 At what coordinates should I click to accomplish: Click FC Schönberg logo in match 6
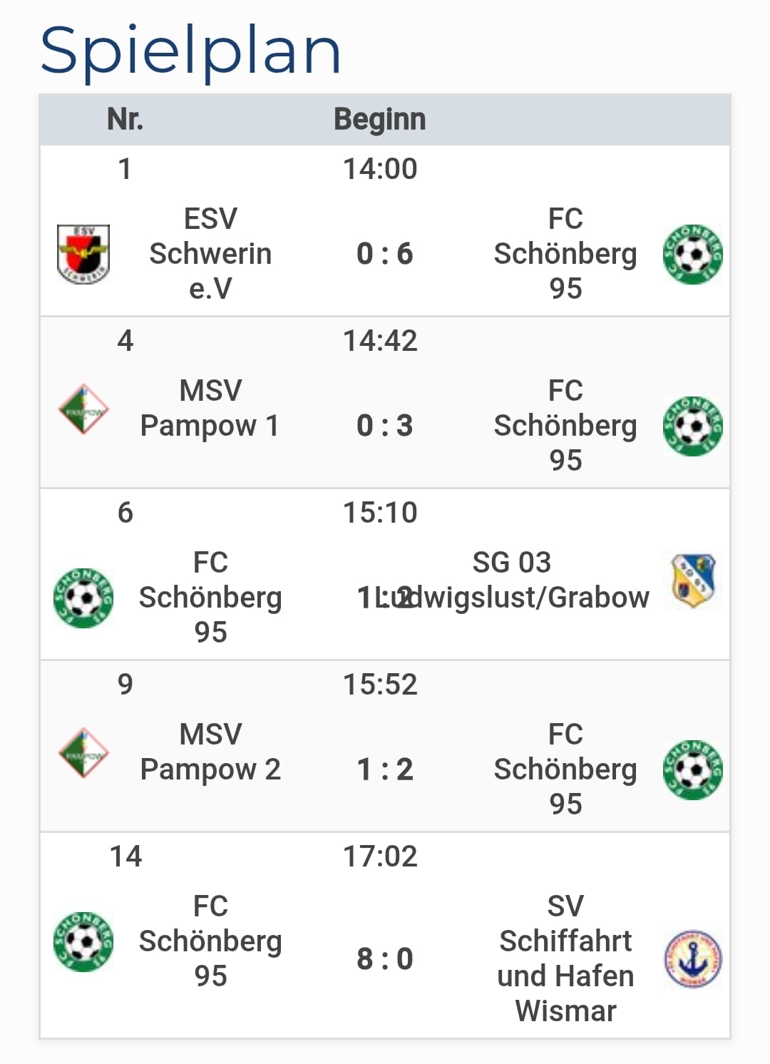tap(83, 598)
